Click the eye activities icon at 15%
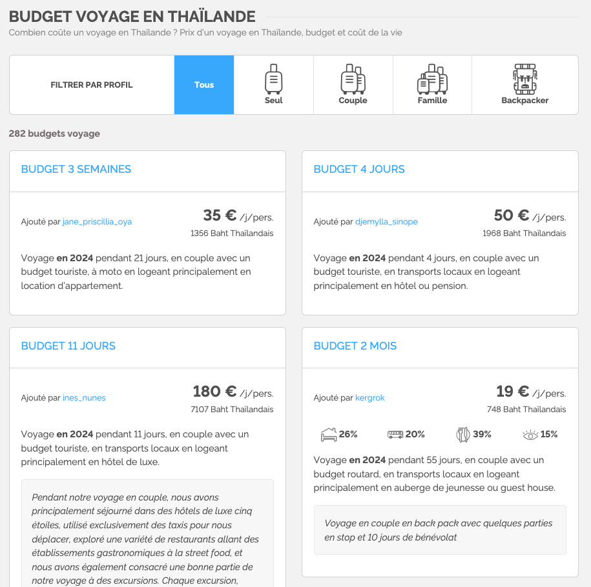The height and width of the screenshot is (587, 591). coord(530,435)
